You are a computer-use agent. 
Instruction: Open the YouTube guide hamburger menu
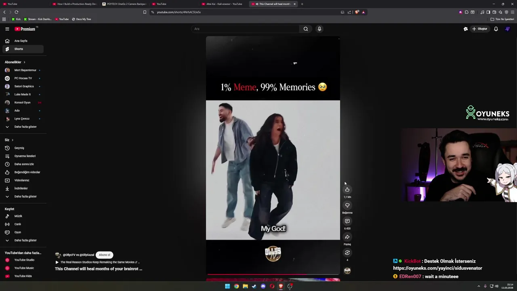[x=7, y=29]
